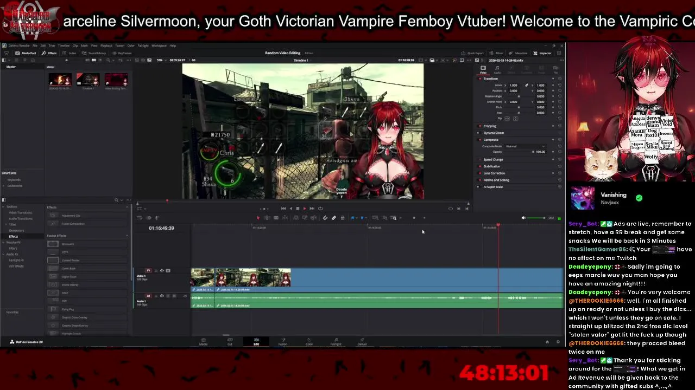
Task: Expand the Speed Change section header
Action: tap(493, 160)
